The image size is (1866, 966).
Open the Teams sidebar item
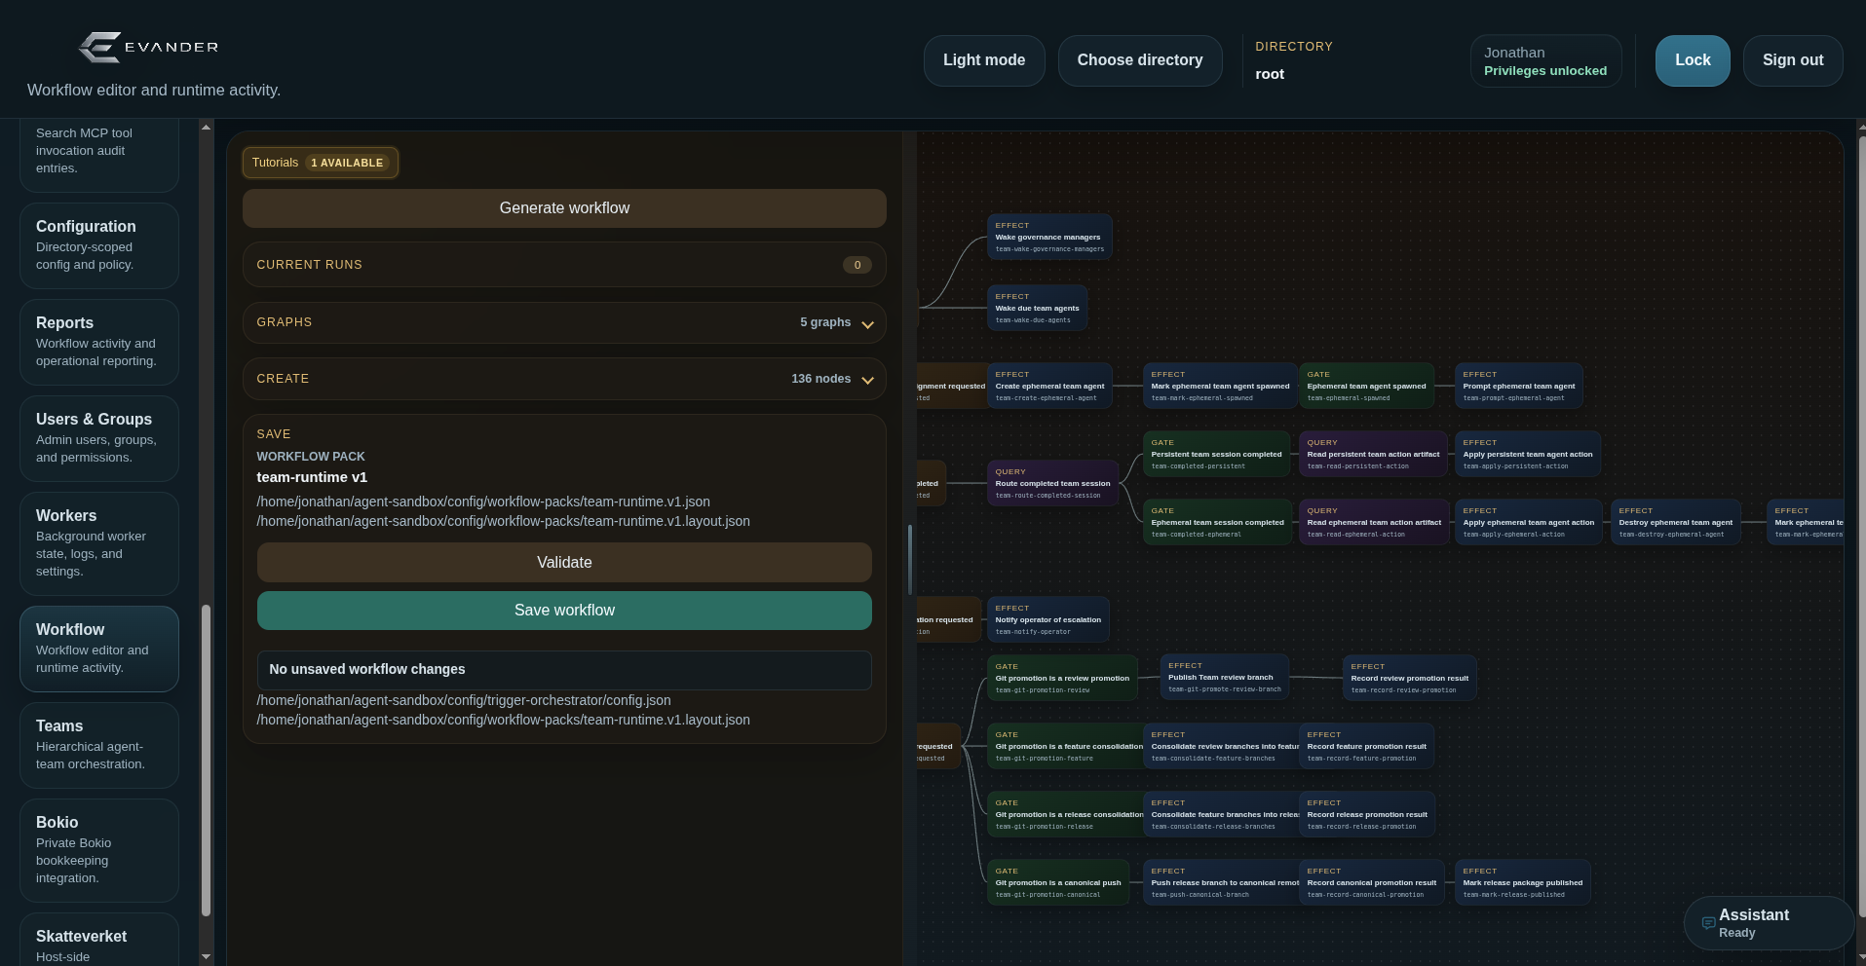(99, 745)
